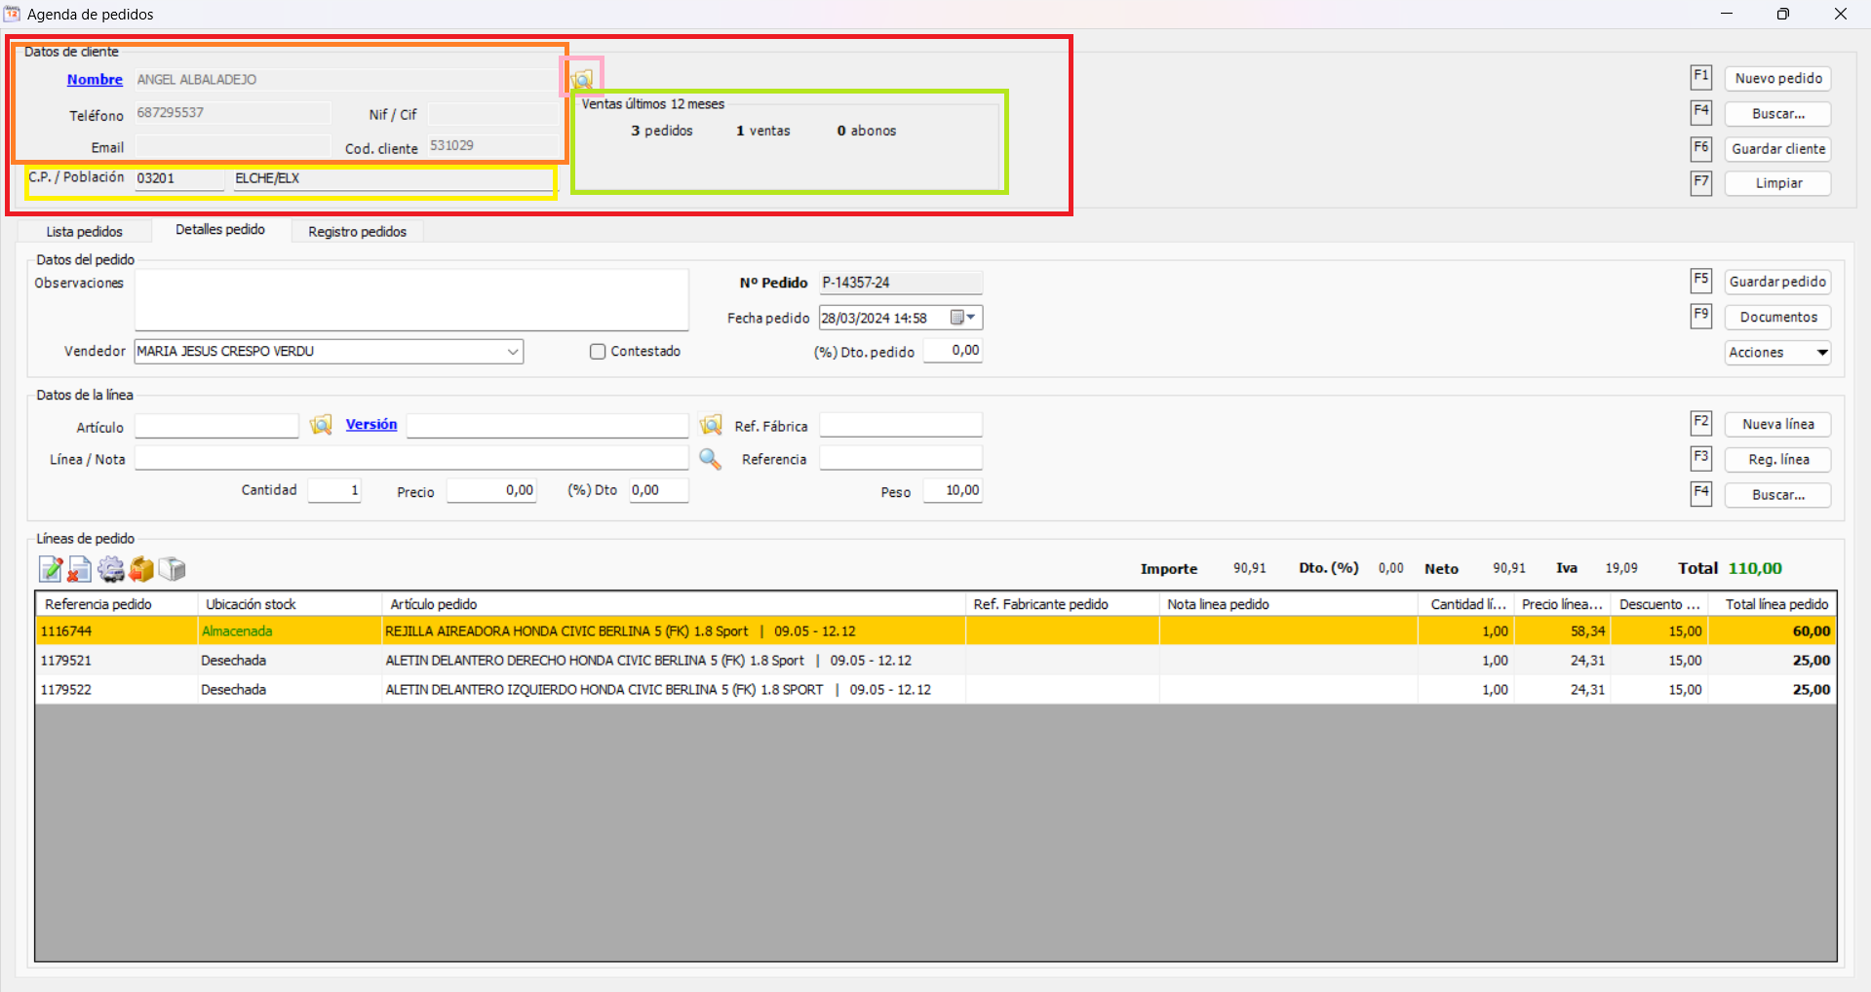Image resolution: width=1871 pixels, height=992 pixels.
Task: Click the box with red arrow icon
Action: tap(141, 569)
